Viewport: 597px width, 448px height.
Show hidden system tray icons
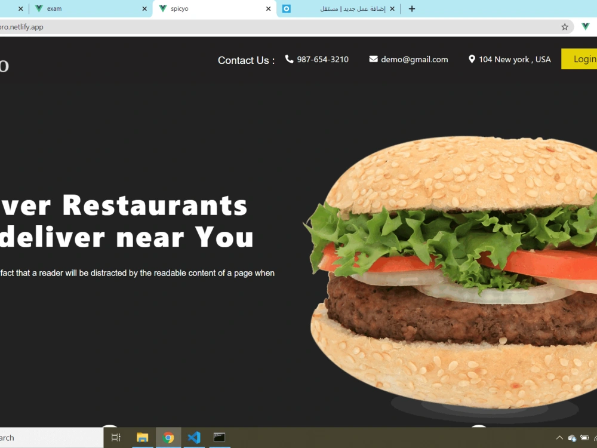click(559, 438)
